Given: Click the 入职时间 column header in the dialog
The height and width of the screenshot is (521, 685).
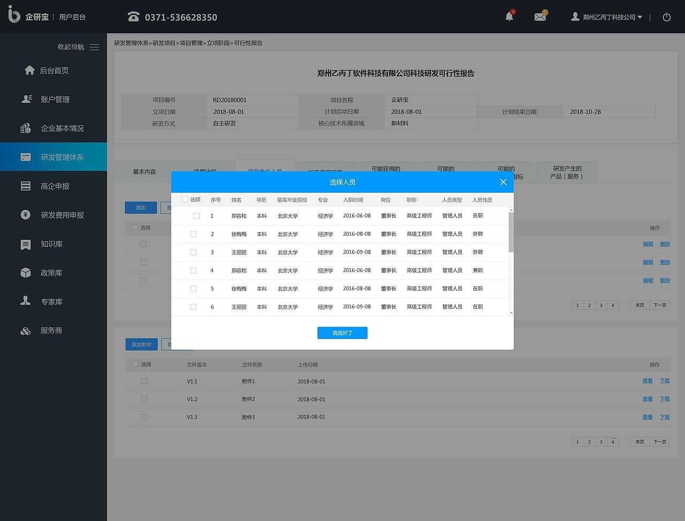Looking at the screenshot, I should pos(353,200).
